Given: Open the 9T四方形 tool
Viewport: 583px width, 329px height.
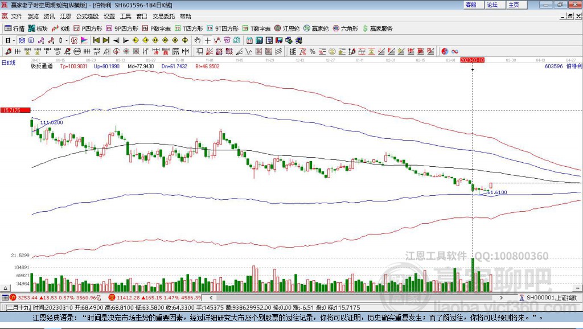Looking at the screenshot, I should (x=223, y=28).
